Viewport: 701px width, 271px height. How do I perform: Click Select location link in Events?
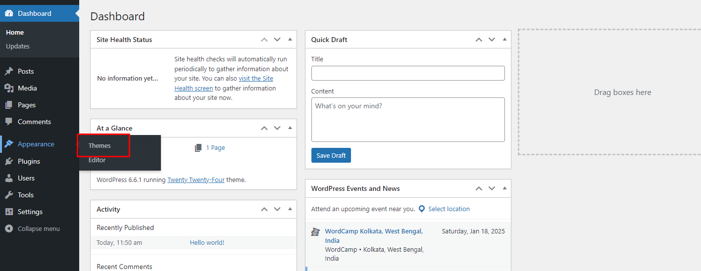pos(449,209)
